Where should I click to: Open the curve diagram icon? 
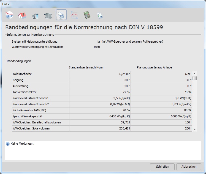pyautogui.click(x=74, y=15)
